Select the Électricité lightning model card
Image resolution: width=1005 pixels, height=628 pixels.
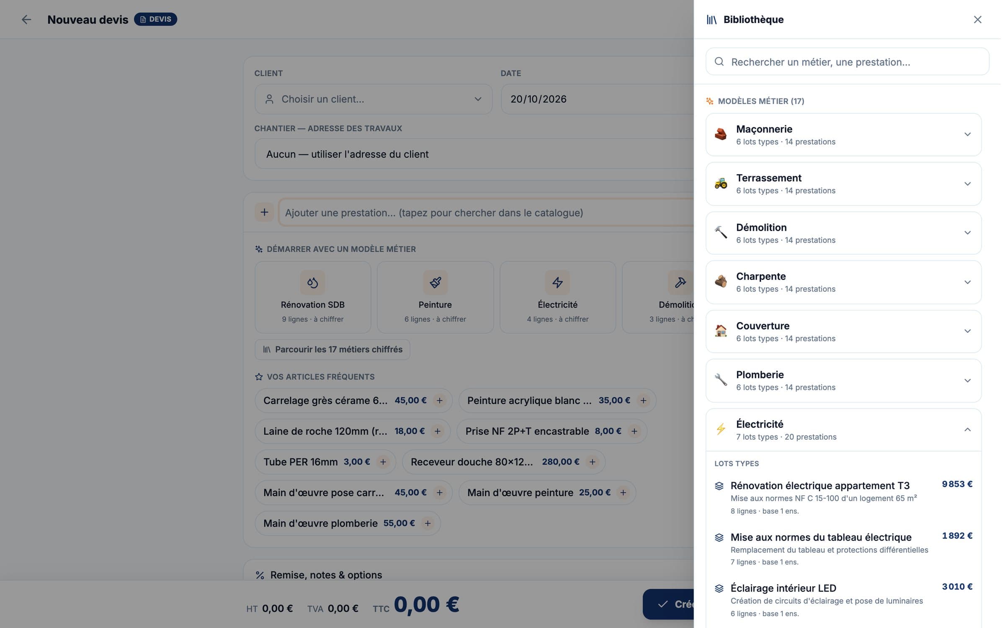[558, 297]
